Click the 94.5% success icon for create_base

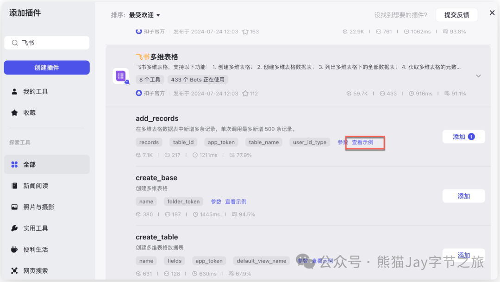click(x=234, y=214)
